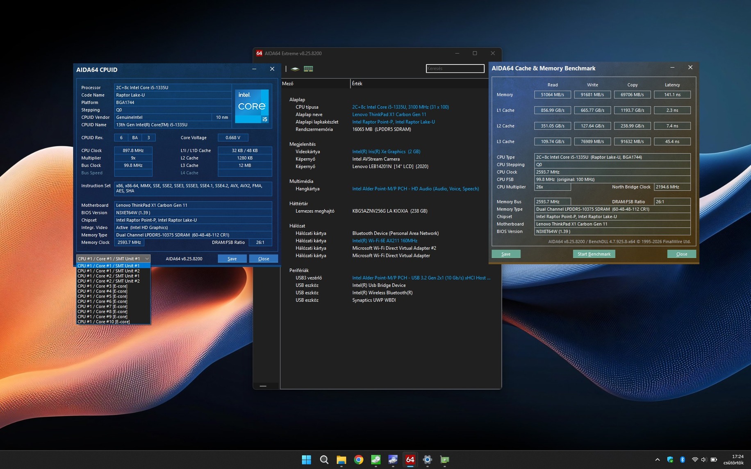Click the Bluetooth tray icon

[683, 460]
